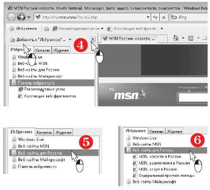Click the Bing search box
The image size is (210, 190).
point(189,17)
